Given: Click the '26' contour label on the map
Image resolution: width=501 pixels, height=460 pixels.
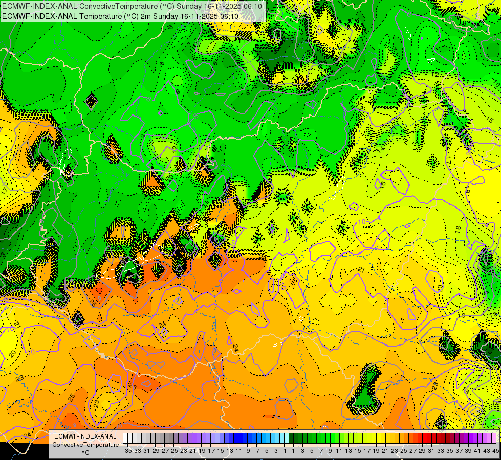Looking at the screenshot, I should (x=133, y=386).
